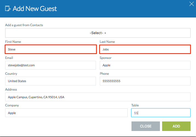The height and width of the screenshot is (137, 196).
Task: Click the Company input field
Action: [x=66, y=113]
